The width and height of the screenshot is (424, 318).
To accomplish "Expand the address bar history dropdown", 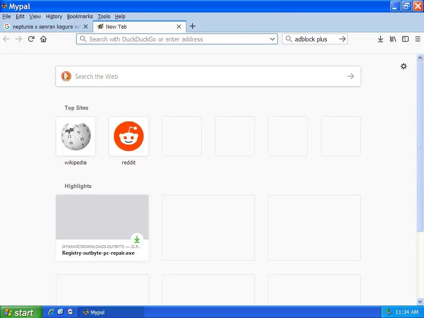I will (272, 39).
